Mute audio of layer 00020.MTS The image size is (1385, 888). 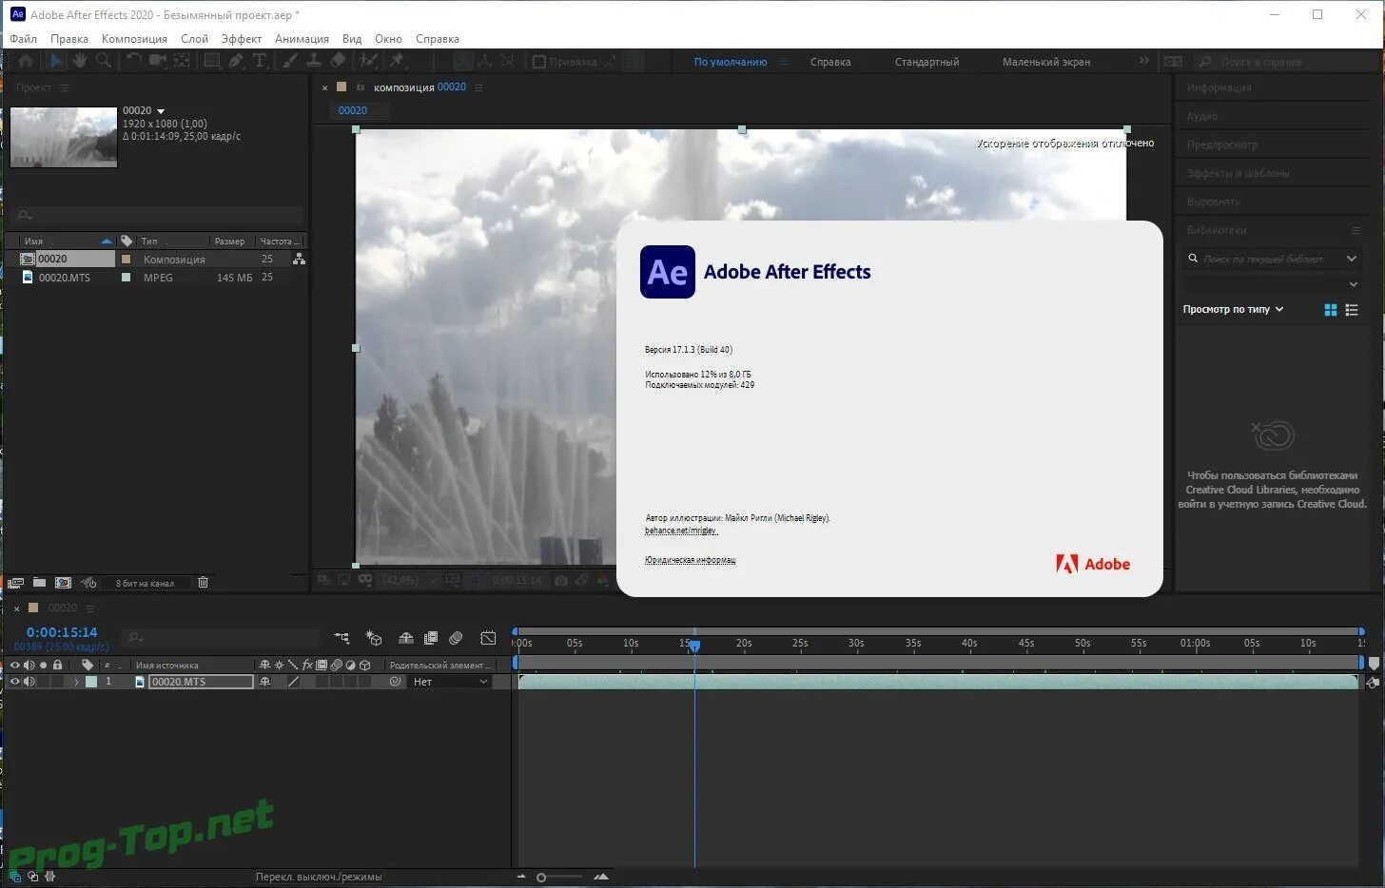29,682
